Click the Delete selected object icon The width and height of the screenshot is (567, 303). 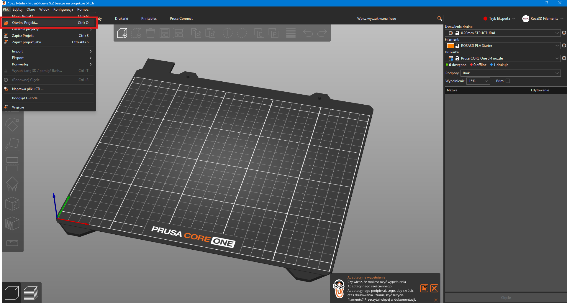click(136, 33)
